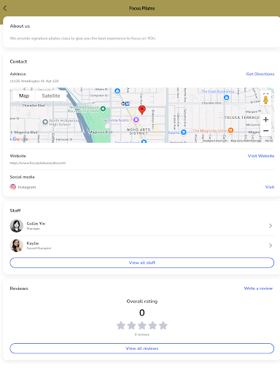This screenshot has height=373, width=280.
Task: Go back using the top-left arrow
Action: 5,8
